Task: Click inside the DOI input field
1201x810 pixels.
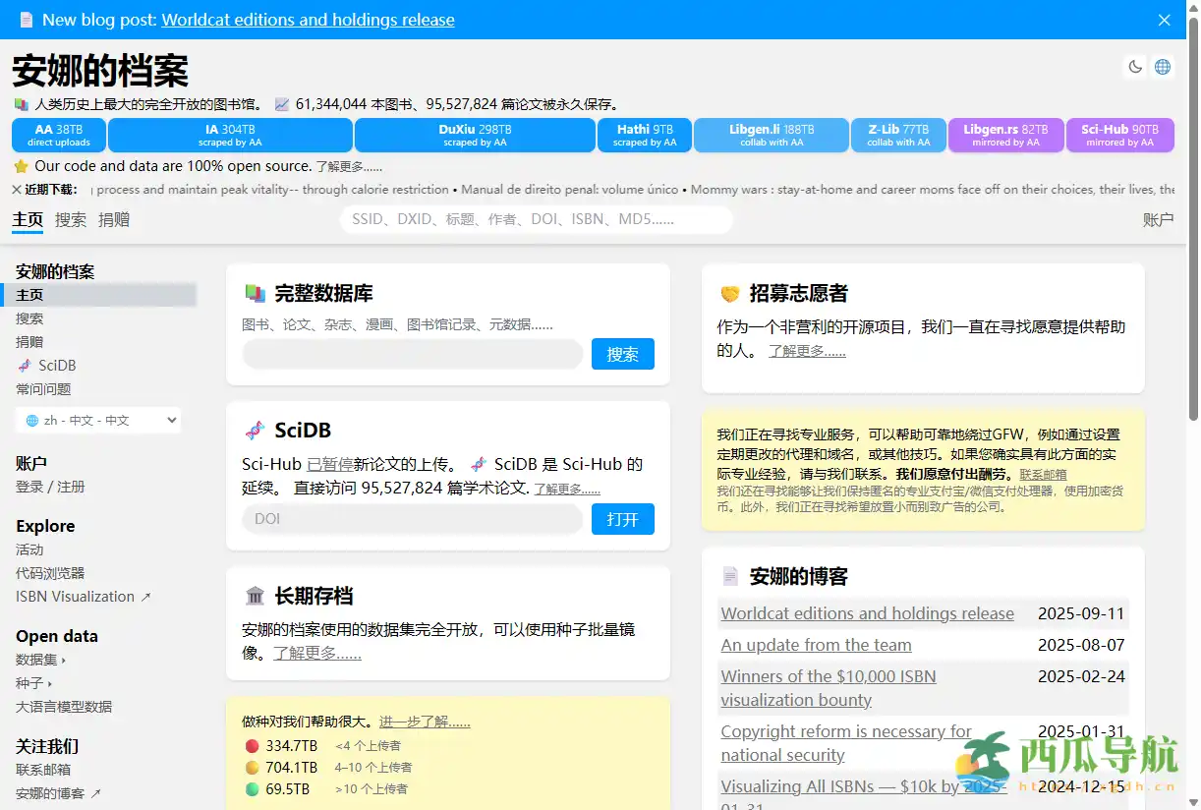Action: point(411,519)
